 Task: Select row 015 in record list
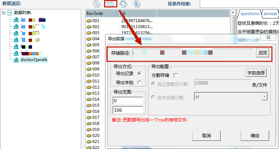[96, 105]
